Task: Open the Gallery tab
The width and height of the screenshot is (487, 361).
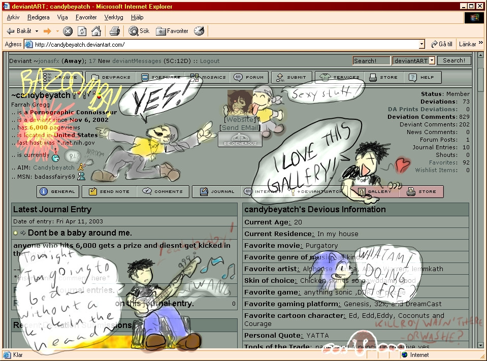Action: pyautogui.click(x=375, y=191)
